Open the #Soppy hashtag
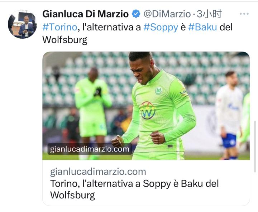 pyautogui.click(x=161, y=27)
